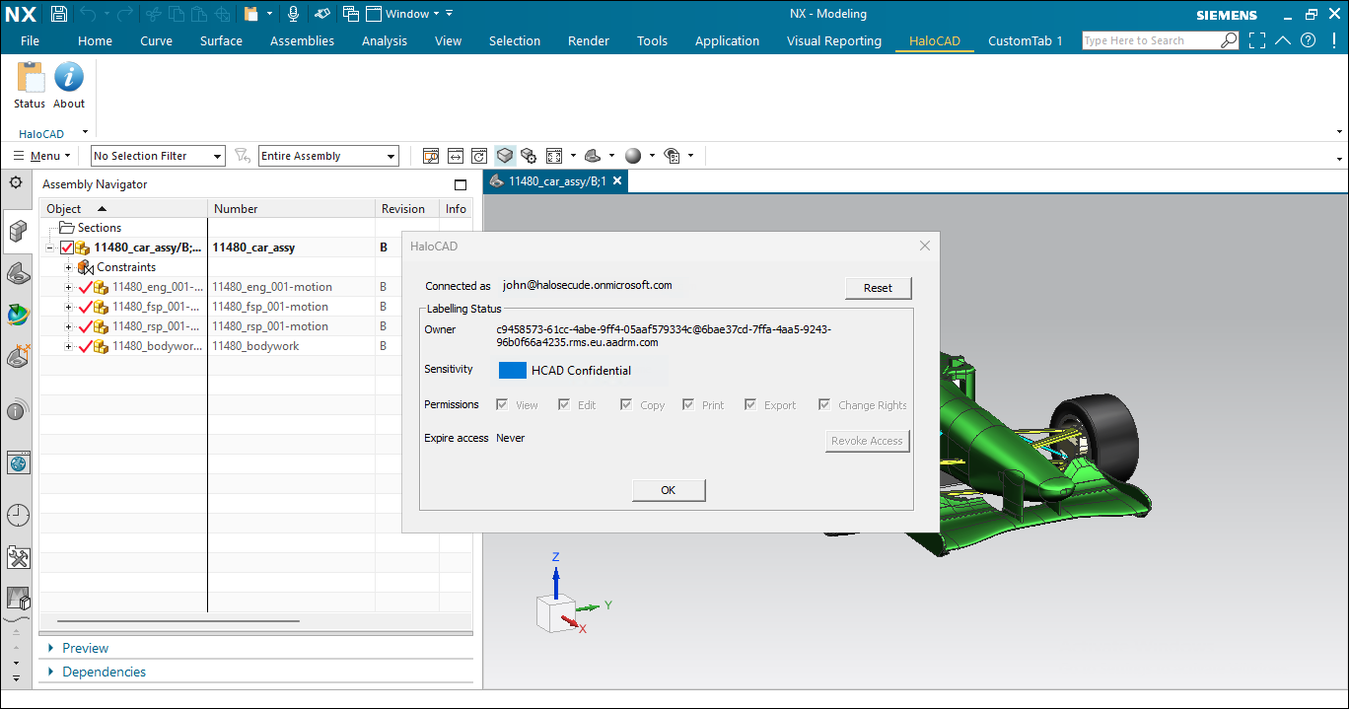Open the No Selection Filter dropdown
Image resolution: width=1349 pixels, height=709 pixels.
(x=158, y=156)
